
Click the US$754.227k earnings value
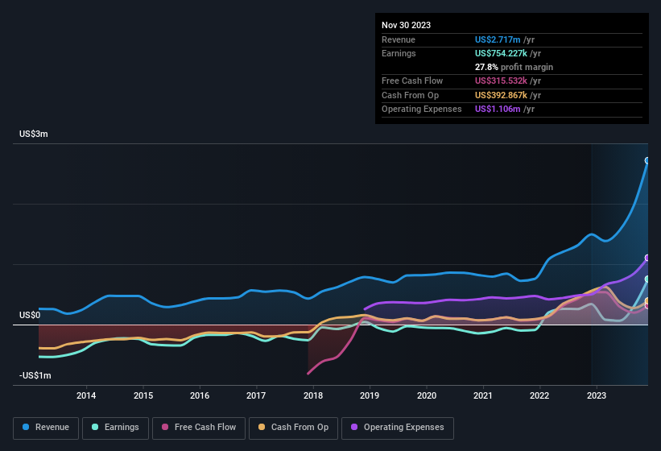pos(501,53)
